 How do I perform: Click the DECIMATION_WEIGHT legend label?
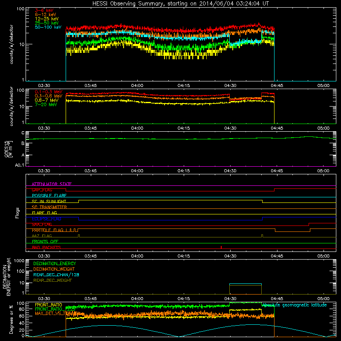tap(54, 269)
